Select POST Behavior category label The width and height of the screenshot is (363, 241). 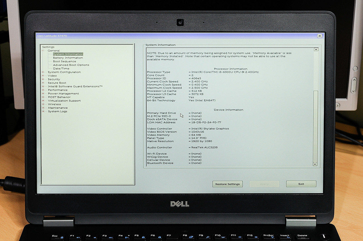tap(59, 97)
